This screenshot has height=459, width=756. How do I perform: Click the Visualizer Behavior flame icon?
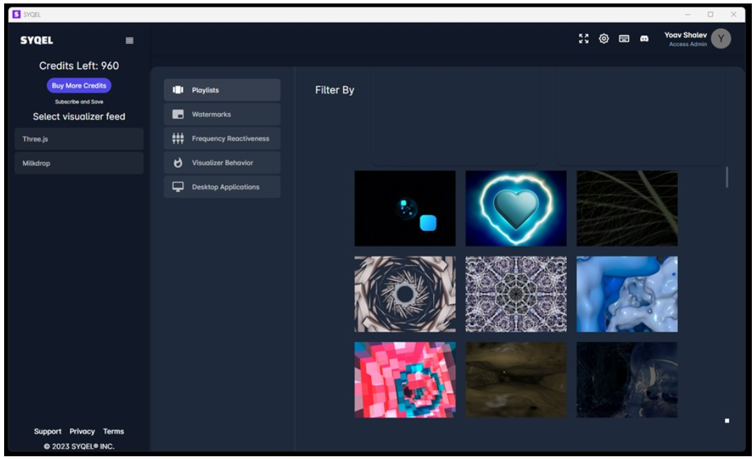click(x=178, y=163)
